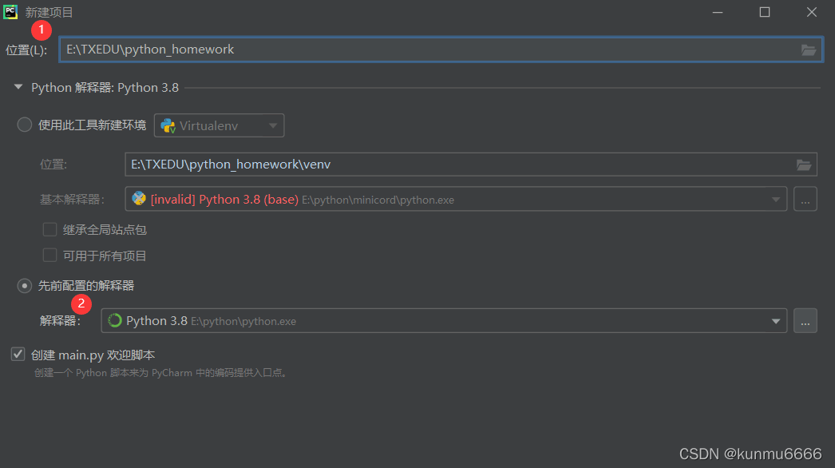Enable make available to all projects checkbox
This screenshot has height=468, width=835.
tap(49, 256)
